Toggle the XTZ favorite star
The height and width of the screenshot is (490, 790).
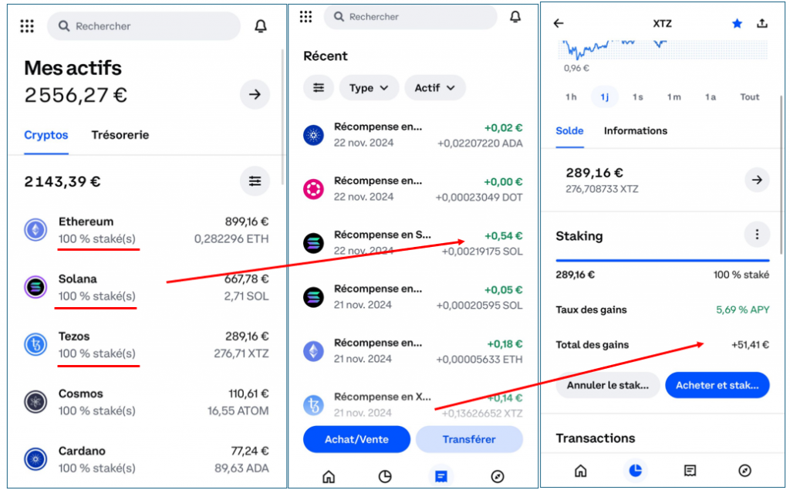tap(737, 23)
